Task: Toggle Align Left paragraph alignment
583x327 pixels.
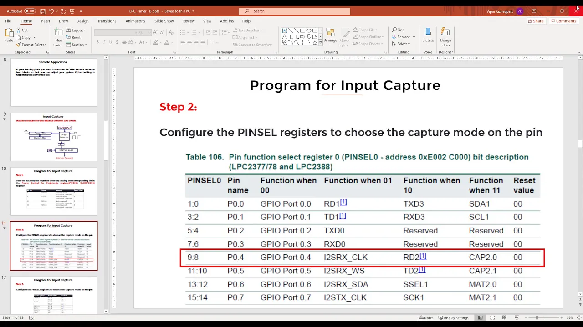Action: tap(183, 42)
